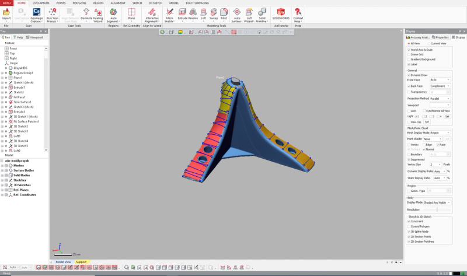The height and width of the screenshot is (276, 467).
Task: Toggle the Suppressed checkbox
Action: (x=409, y=159)
